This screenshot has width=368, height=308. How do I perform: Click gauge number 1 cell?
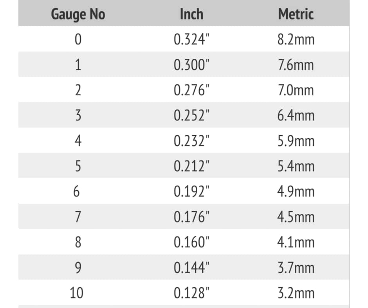(x=78, y=65)
